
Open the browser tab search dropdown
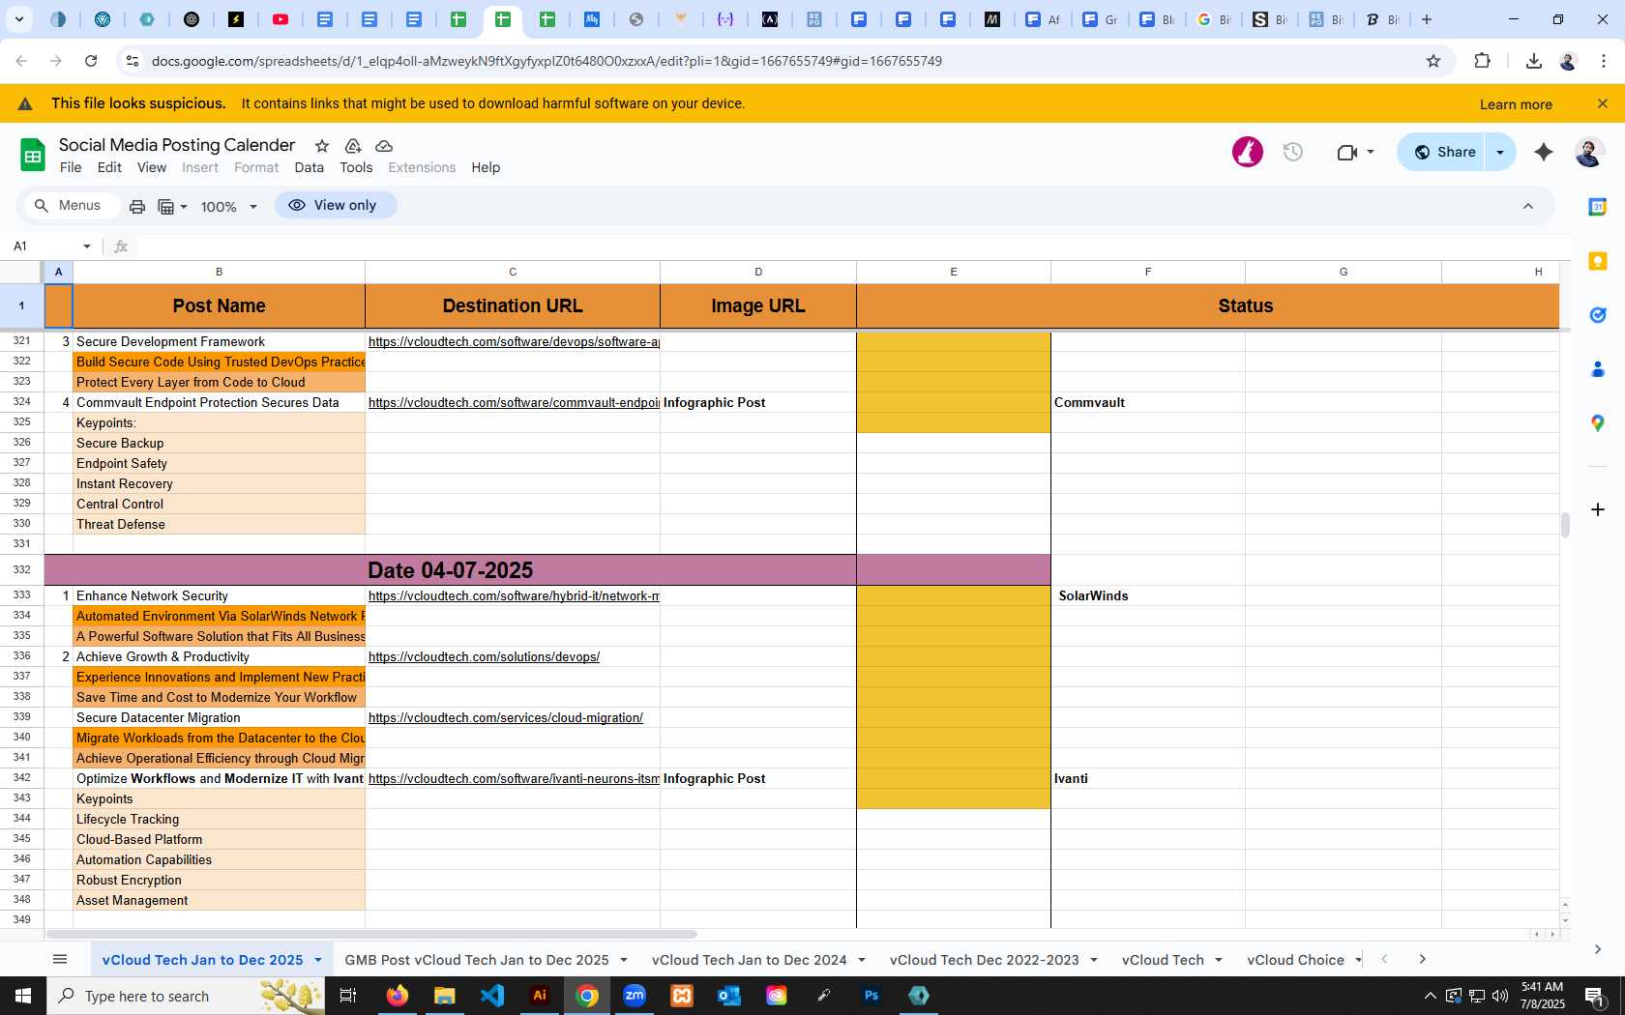(19, 19)
